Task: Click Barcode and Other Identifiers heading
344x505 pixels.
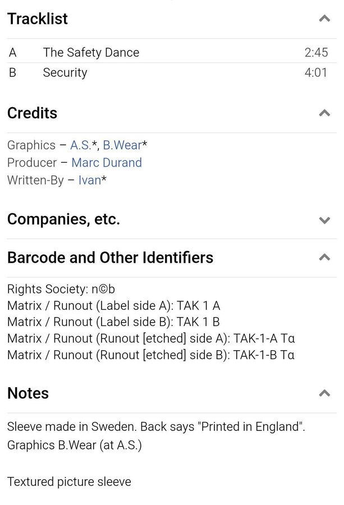Action: [110, 258]
